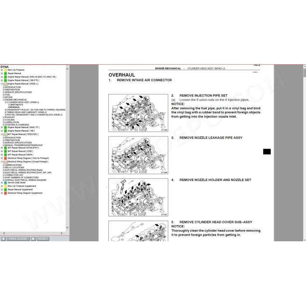Image resolution: width=306 pixels, height=306 pixels.
Task: Select PART NUMBER OF CONNECTORS entry
Action: [x=22, y=177]
